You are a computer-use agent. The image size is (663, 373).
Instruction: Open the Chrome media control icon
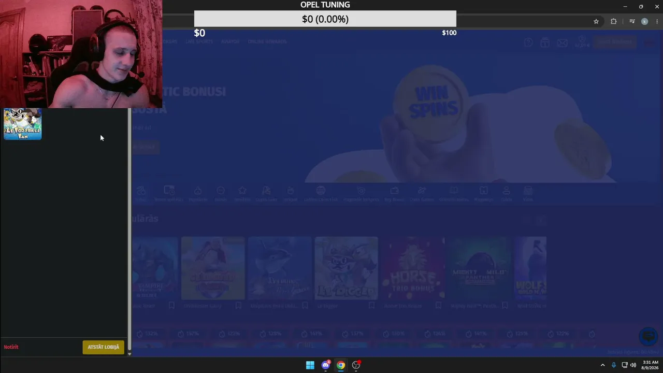coord(632,21)
